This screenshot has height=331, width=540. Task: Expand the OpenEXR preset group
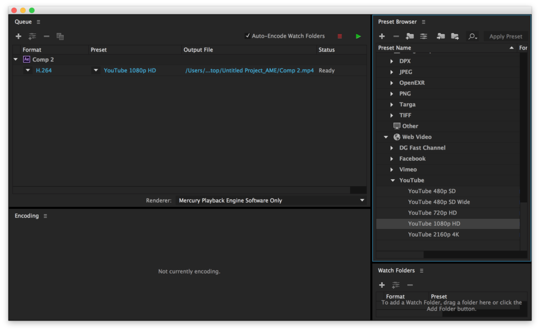[392, 83]
